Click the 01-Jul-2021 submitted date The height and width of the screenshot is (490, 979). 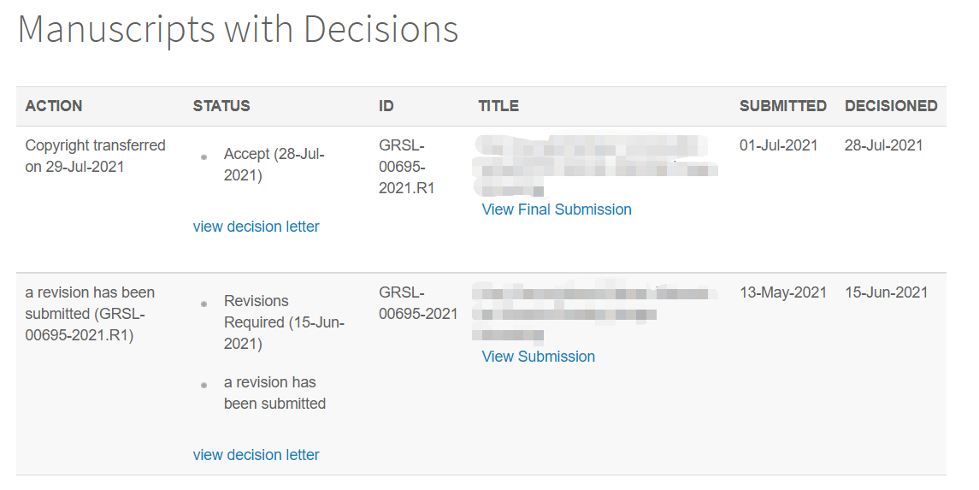(x=778, y=145)
